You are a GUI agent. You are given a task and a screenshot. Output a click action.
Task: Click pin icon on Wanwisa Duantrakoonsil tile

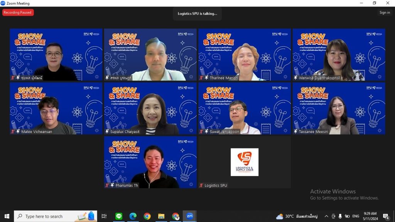coord(295,78)
